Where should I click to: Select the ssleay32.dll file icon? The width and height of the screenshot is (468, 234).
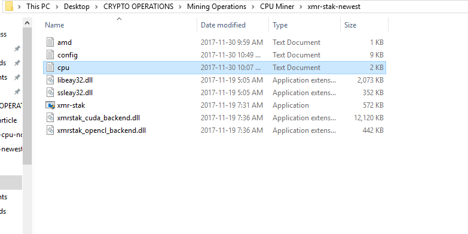pos(50,92)
